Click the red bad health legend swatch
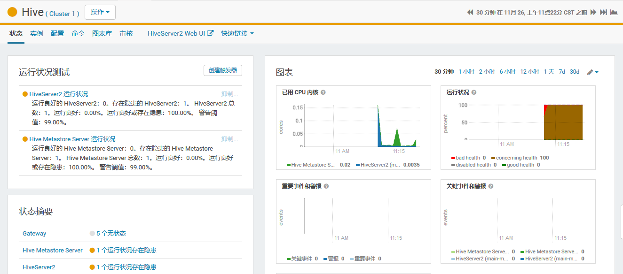 tap(453, 158)
